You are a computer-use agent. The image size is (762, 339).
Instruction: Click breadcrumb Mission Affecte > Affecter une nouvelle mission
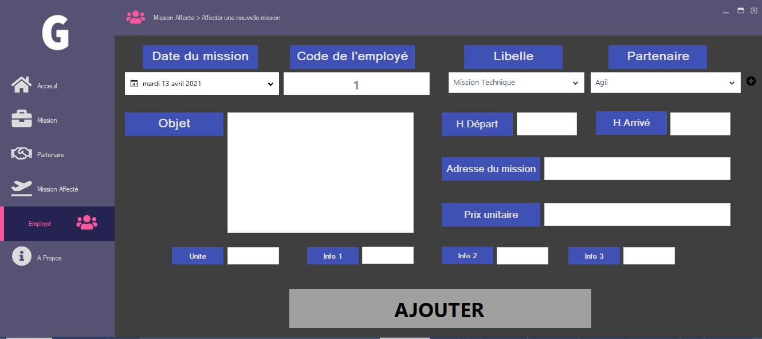click(217, 18)
